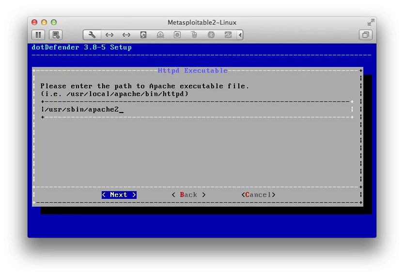The image size is (404, 276).
Task: Click the first network adapter icon
Action: click(109, 35)
